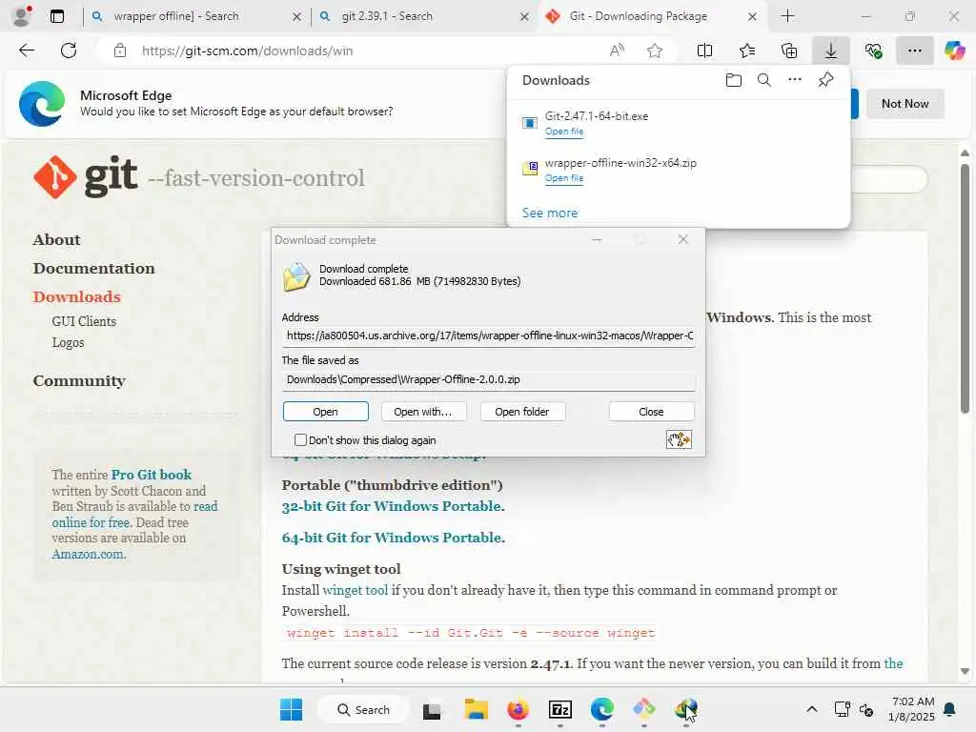Click the git logo
This screenshot has width=976, height=732.
(85, 176)
